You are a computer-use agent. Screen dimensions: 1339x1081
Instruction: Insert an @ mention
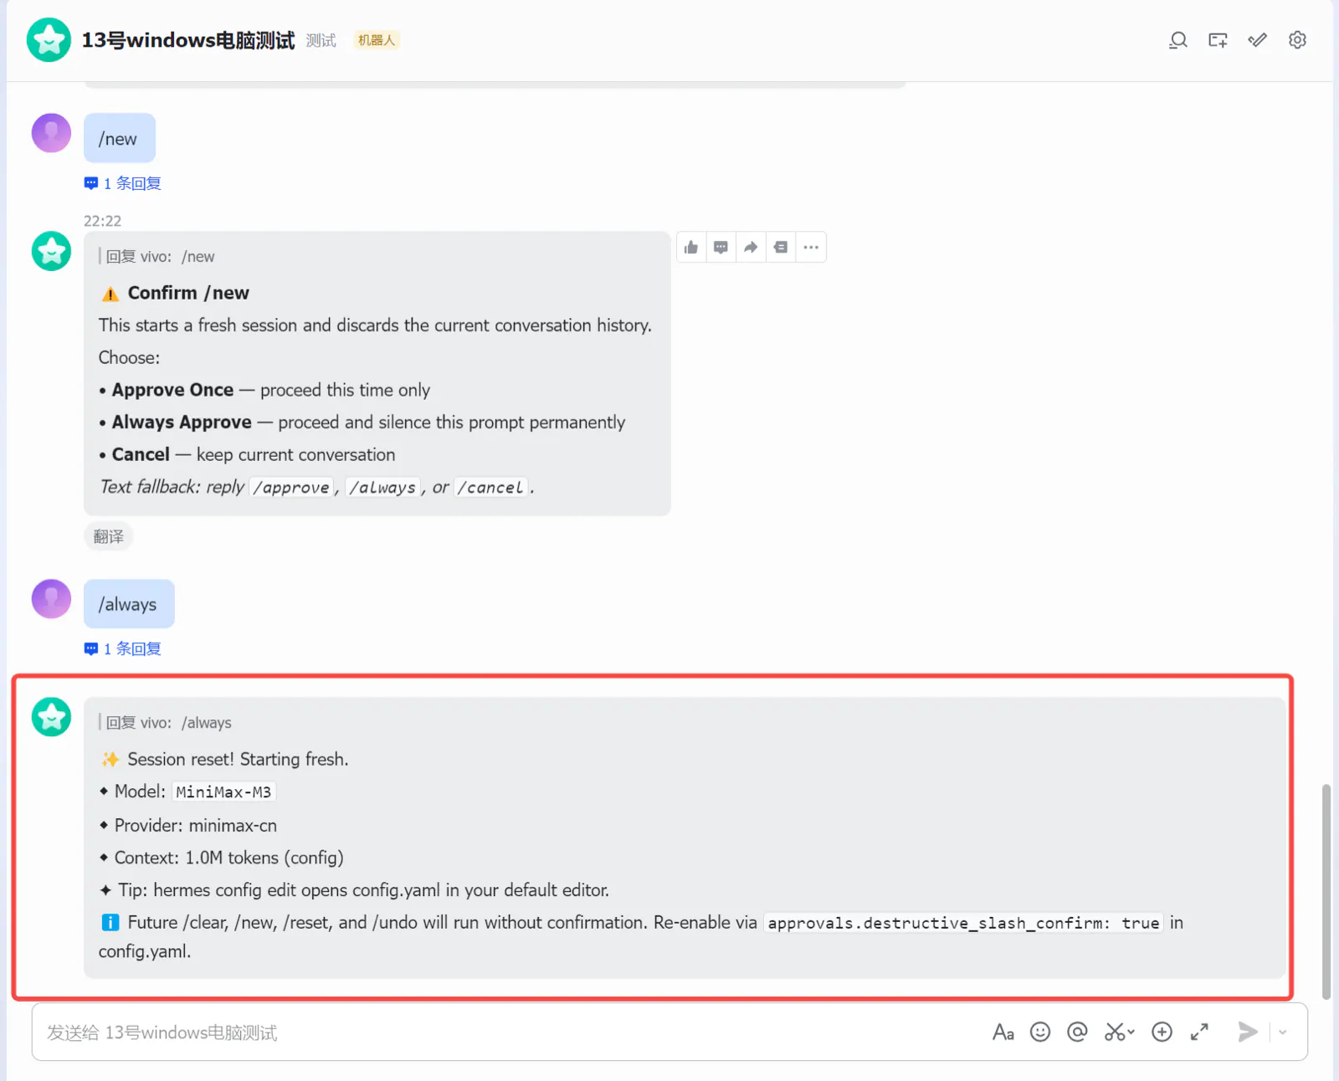[1077, 1032]
